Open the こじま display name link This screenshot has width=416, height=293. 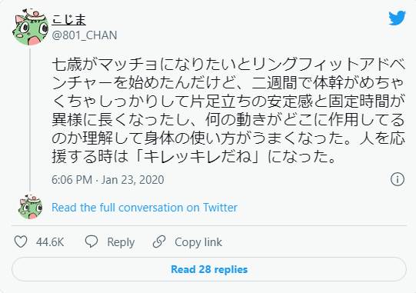[69, 20]
